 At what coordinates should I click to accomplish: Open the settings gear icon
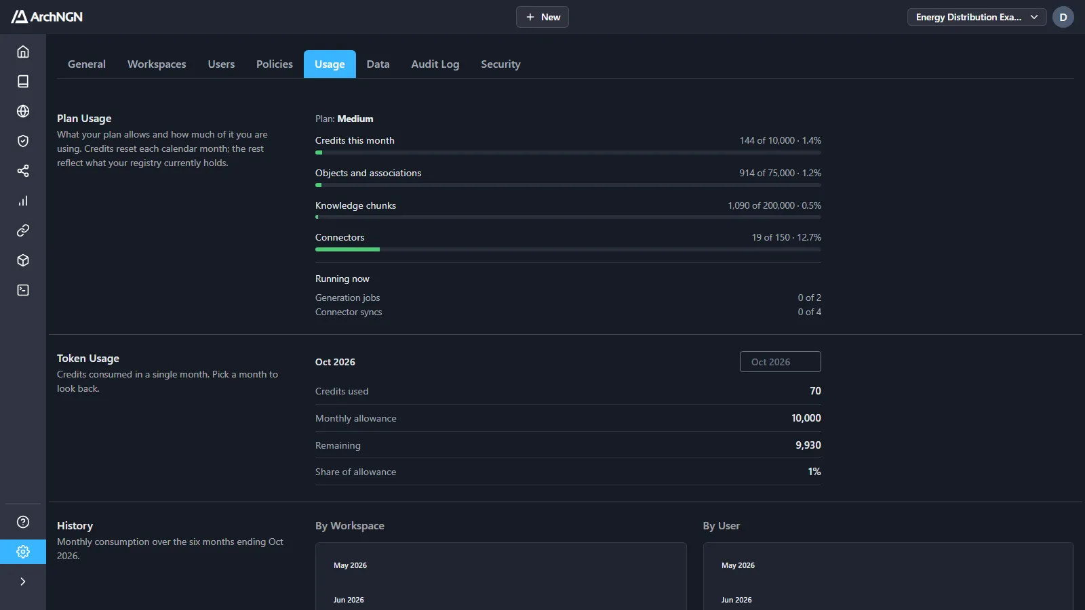tap(23, 552)
